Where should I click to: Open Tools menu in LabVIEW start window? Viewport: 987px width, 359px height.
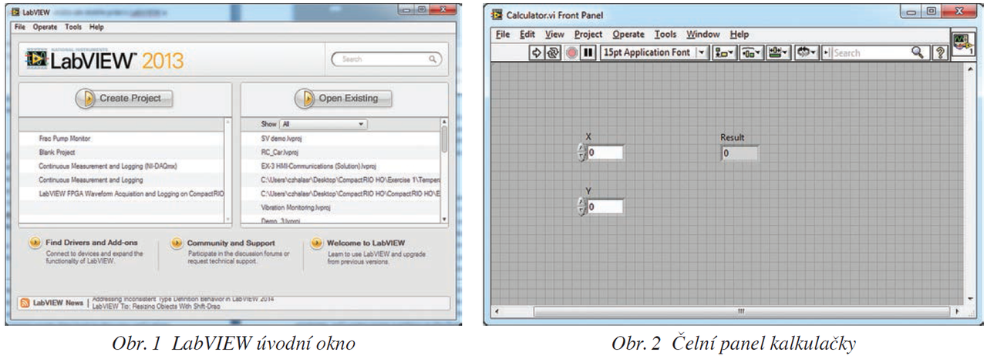point(73,27)
